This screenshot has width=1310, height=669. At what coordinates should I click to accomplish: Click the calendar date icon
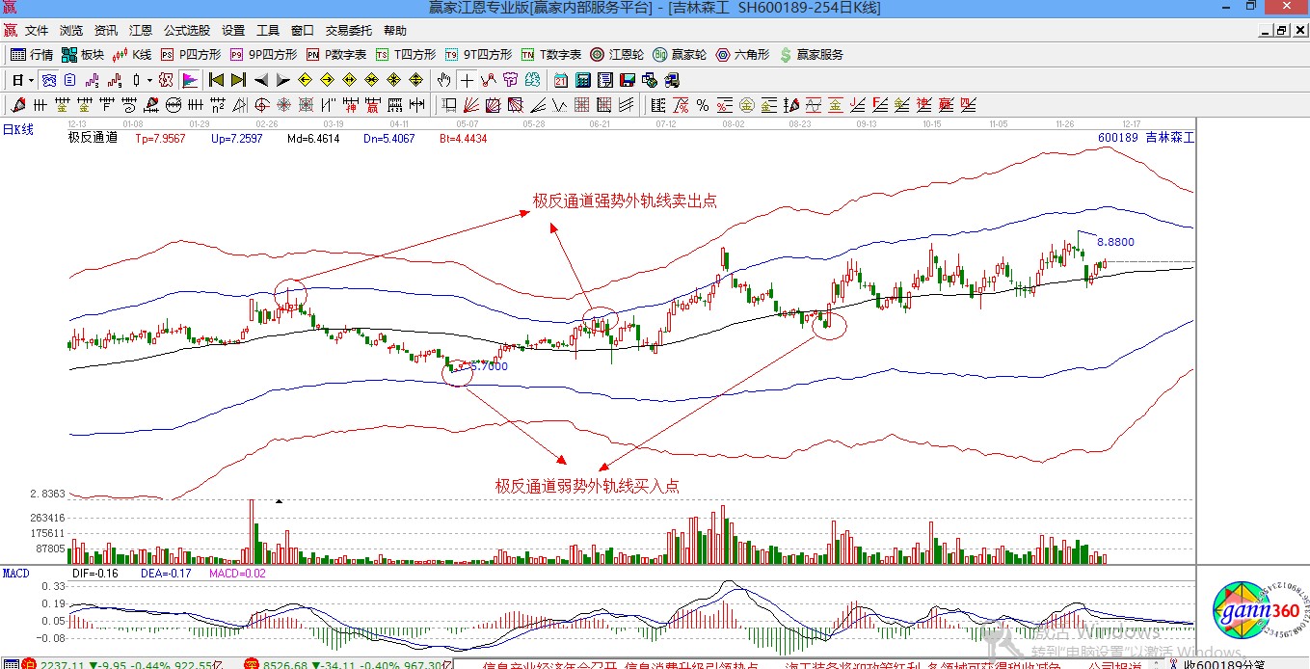coord(561,80)
